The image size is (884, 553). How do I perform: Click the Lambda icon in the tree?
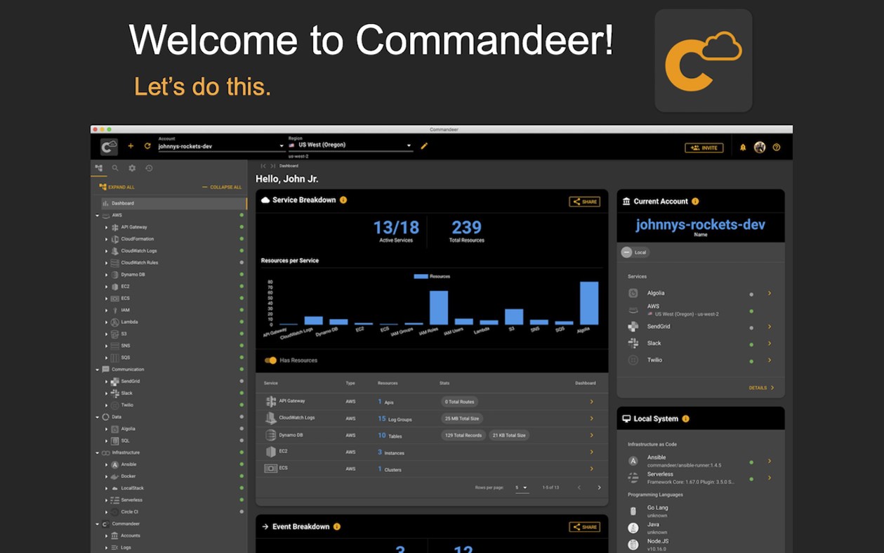(x=115, y=322)
